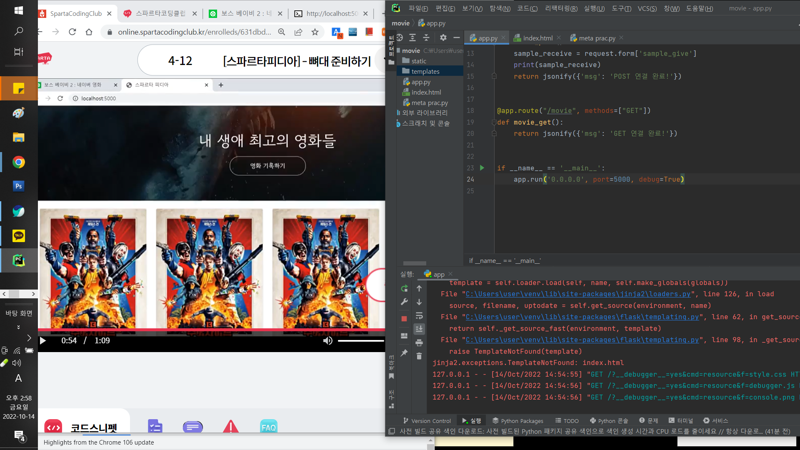
Task: Go to Chrome home page
Action: pyautogui.click(x=89, y=32)
